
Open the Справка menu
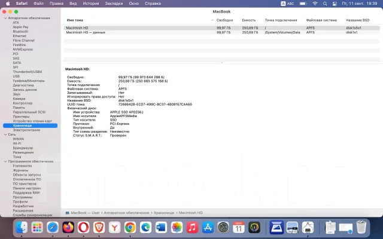click(153, 4)
